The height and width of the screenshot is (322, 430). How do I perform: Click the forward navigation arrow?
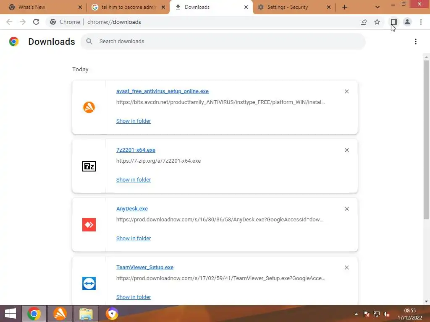click(23, 22)
